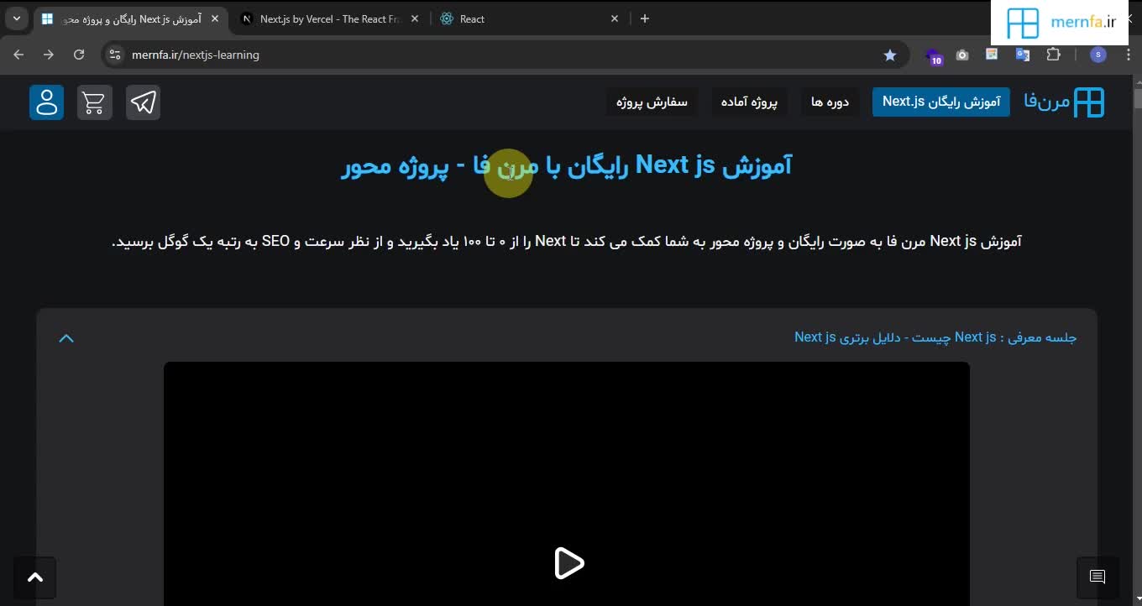Open the purple extension with badge 10
The image size is (1142, 606).
933,55
